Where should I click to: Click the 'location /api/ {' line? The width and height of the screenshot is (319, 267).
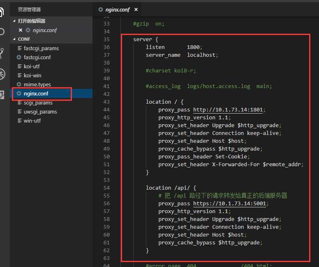click(x=171, y=188)
